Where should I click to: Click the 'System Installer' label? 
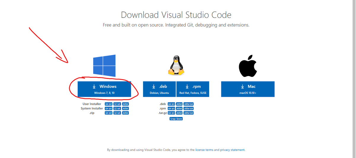92,108
